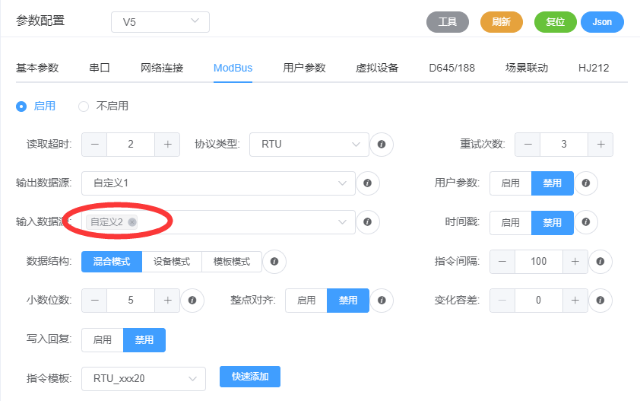Click info icon beside decimal places stepper
640x401 pixels.
pos(192,301)
